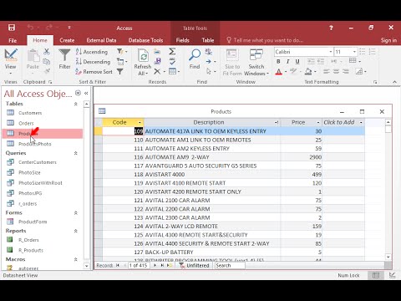This screenshot has width=401, height=301.
Task: Click the background fill color bucket
Action: click(308, 72)
